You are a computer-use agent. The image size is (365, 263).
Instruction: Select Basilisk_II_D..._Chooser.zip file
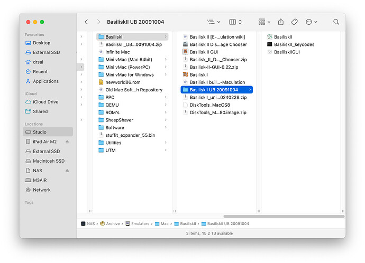217,60
